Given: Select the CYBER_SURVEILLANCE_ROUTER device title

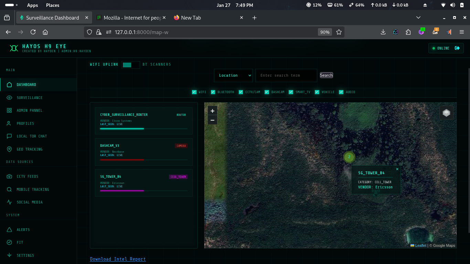Looking at the screenshot, I should (124, 115).
